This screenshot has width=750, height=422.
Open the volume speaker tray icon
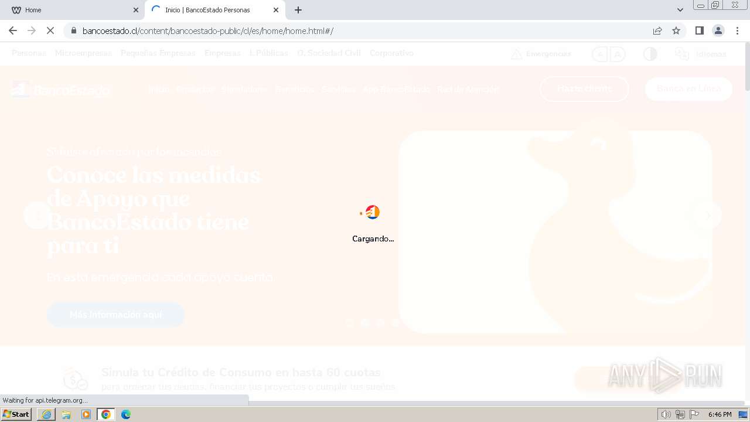pos(666,414)
